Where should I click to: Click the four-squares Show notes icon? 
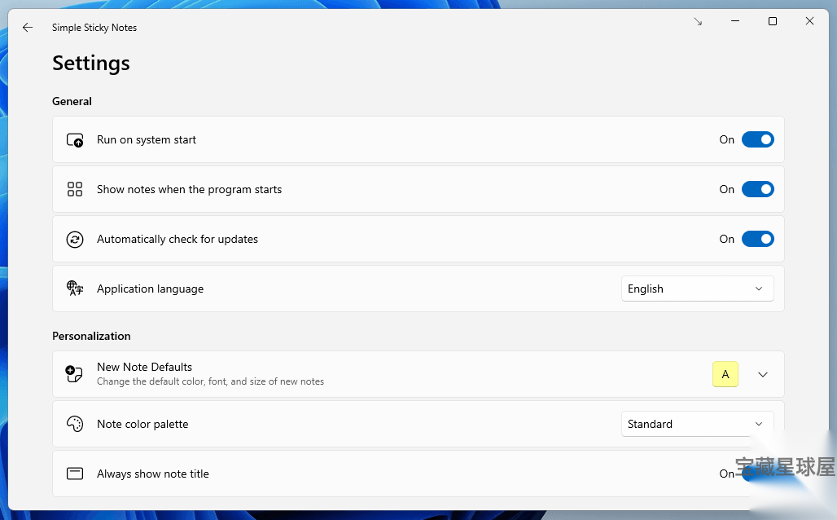[75, 189]
